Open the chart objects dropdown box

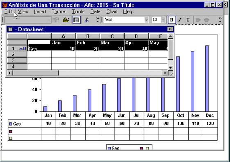28,20
